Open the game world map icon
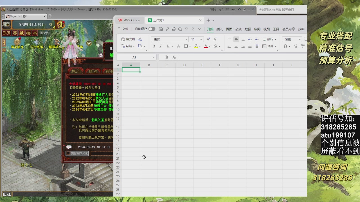The image size is (360, 202). coord(6,24)
